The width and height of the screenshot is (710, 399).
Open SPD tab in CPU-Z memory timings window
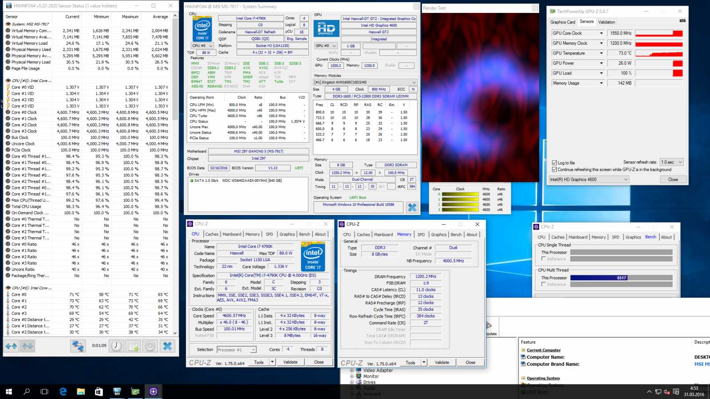point(421,235)
